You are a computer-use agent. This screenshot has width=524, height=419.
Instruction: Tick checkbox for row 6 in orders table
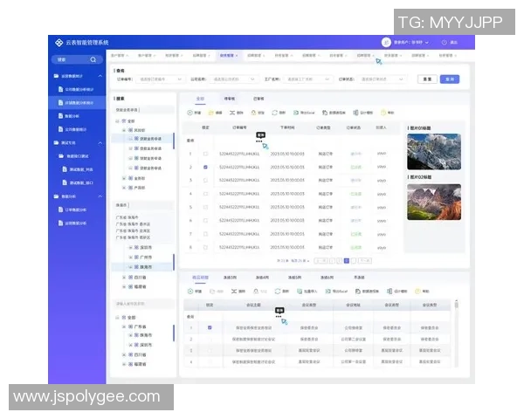pyautogui.click(x=205, y=221)
